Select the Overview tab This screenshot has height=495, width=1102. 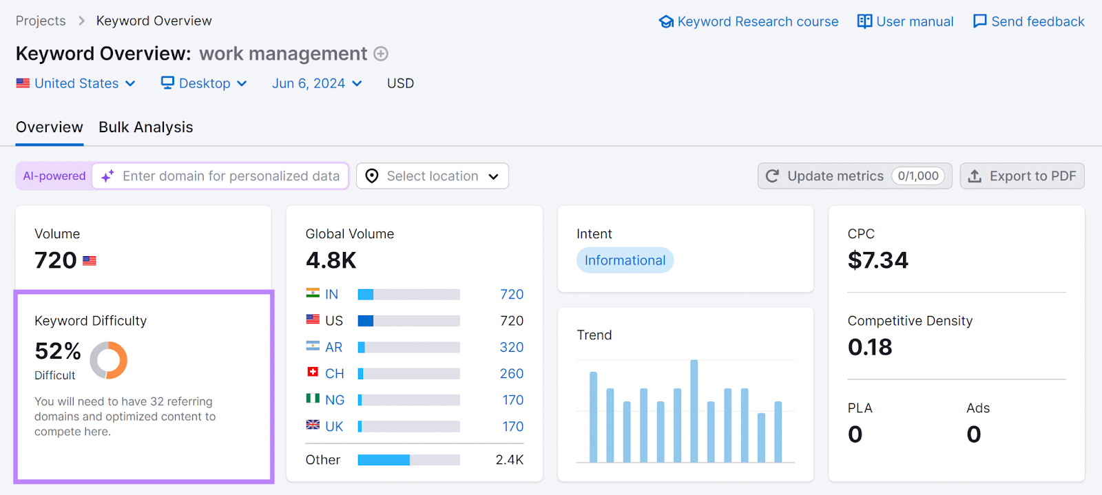[50, 127]
